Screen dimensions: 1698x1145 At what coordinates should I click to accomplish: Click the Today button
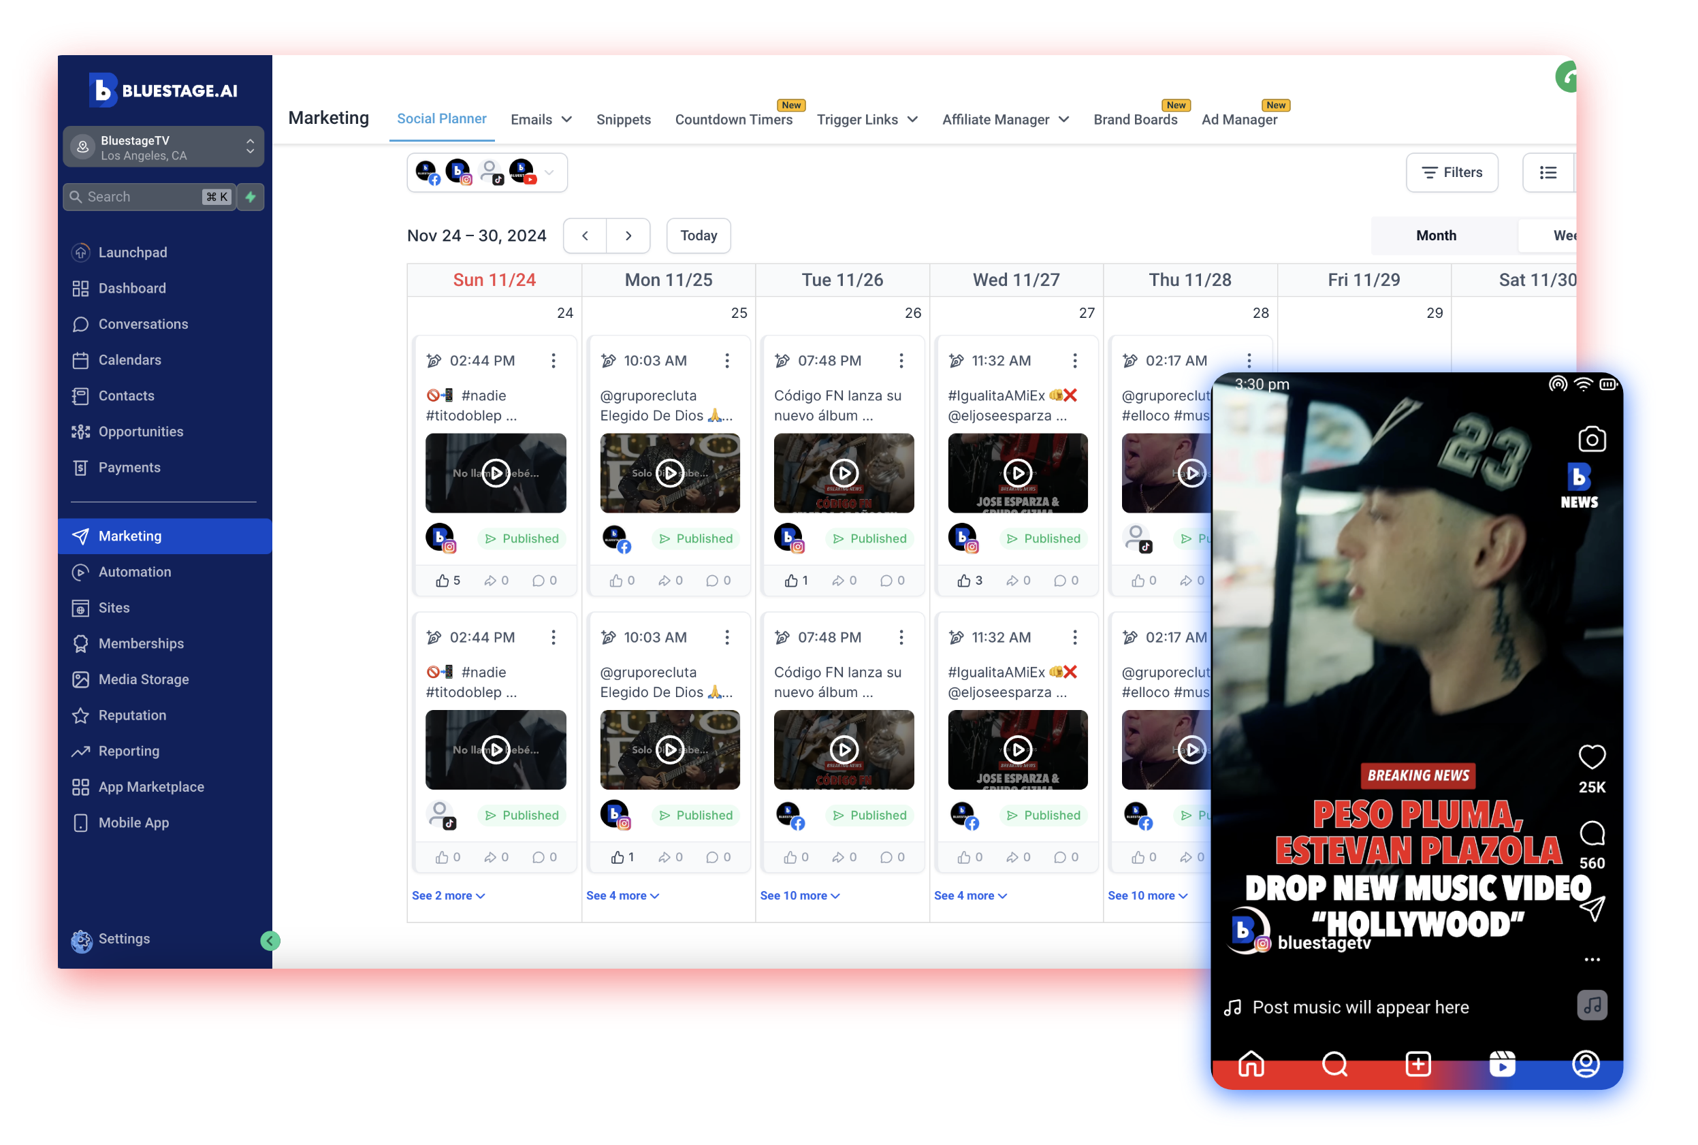698,236
